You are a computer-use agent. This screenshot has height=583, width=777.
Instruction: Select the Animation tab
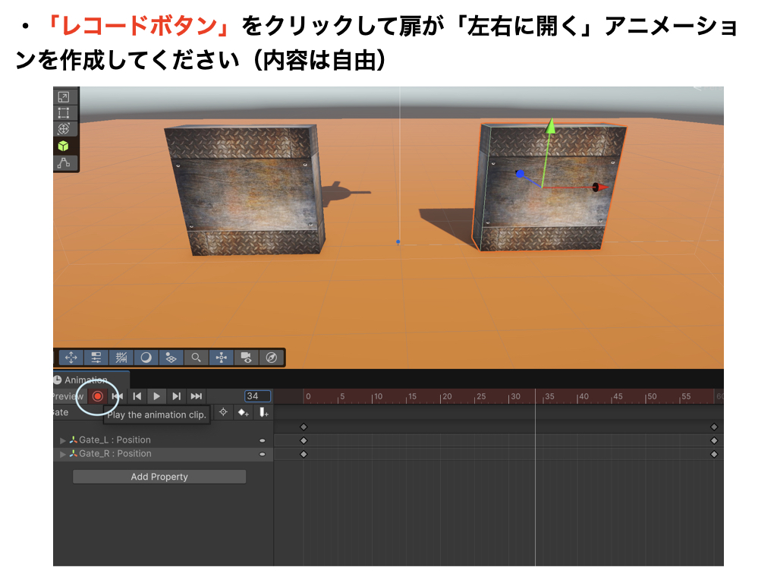click(85, 380)
